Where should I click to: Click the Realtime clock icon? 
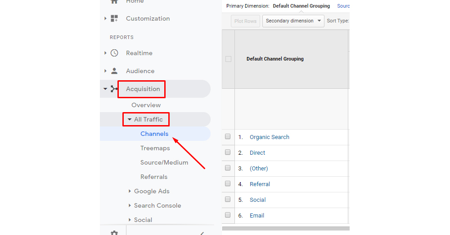pos(114,53)
